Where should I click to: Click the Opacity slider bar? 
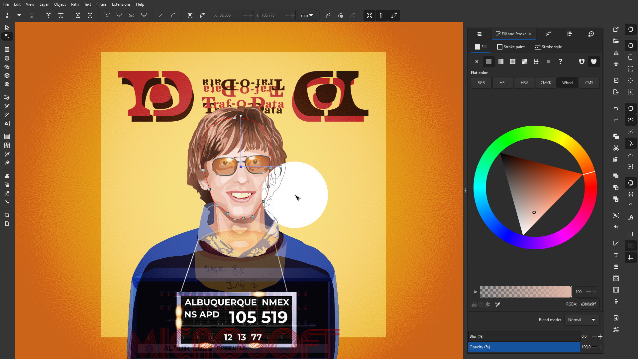click(524, 347)
